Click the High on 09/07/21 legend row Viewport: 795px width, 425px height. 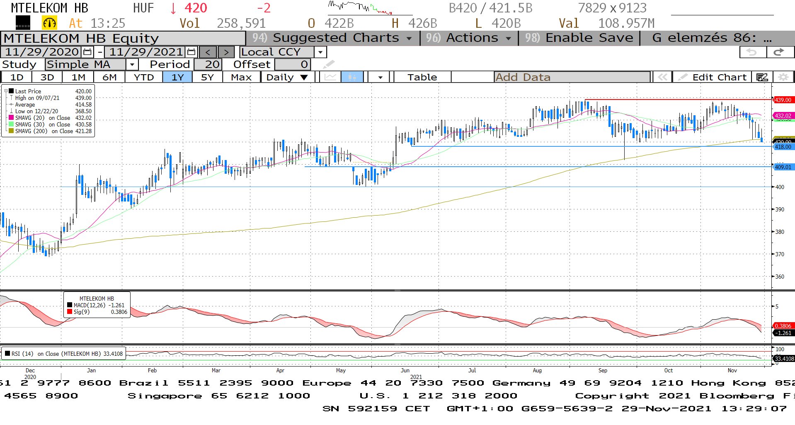(x=50, y=98)
